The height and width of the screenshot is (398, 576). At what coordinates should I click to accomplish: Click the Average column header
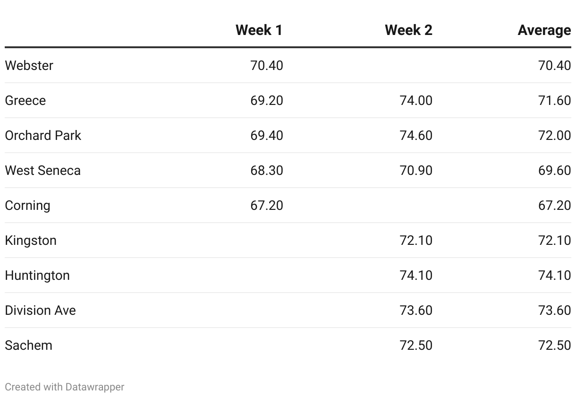pos(544,30)
